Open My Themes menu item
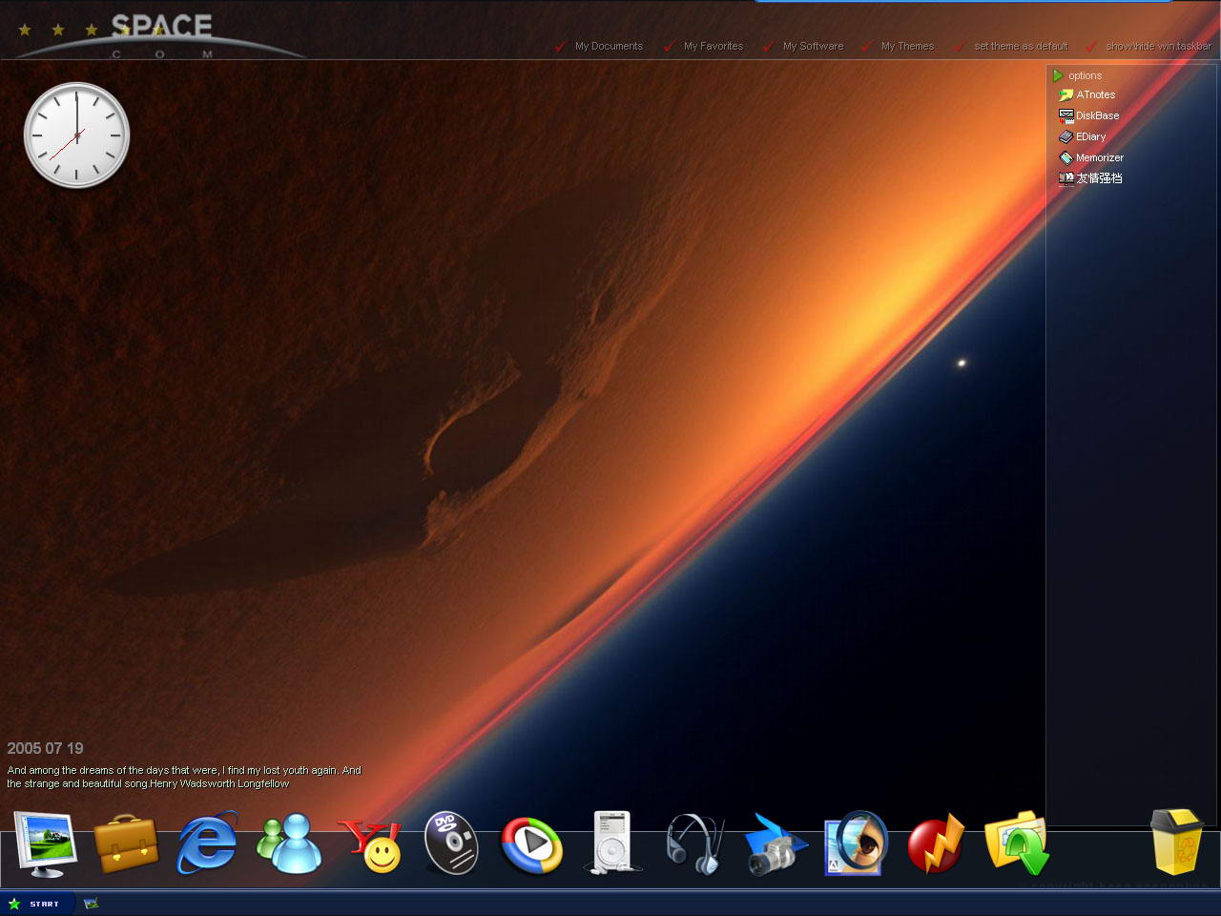1221x916 pixels. coord(906,46)
